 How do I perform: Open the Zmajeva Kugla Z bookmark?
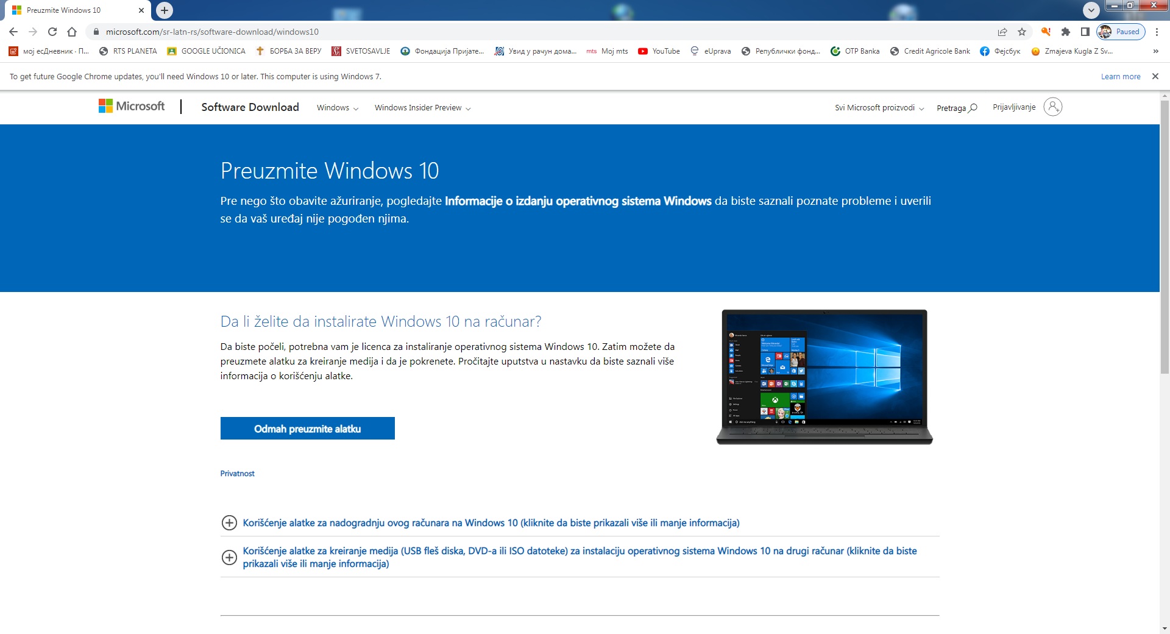[1072, 51]
